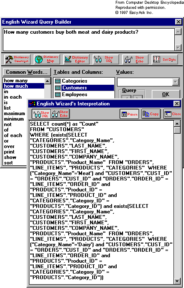Click the Categories table icon
Viewport: 184px width, 288px height.
(x=58, y=81)
